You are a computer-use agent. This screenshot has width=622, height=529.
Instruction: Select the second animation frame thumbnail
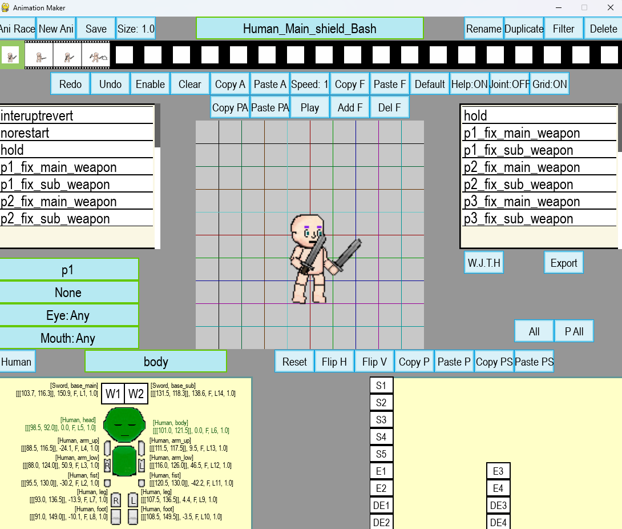point(39,55)
